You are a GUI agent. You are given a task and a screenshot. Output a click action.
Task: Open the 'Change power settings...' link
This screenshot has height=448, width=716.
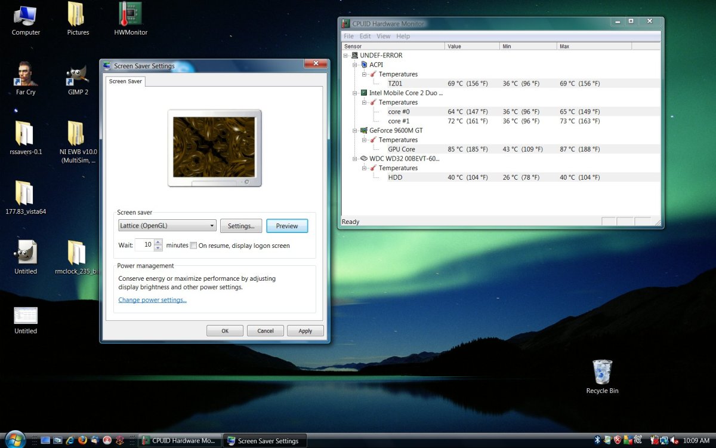152,300
